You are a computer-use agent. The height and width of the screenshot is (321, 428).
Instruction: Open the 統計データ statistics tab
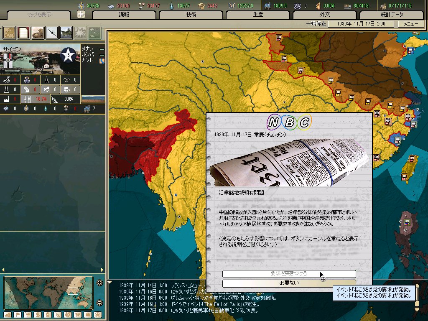pyautogui.click(x=392, y=15)
